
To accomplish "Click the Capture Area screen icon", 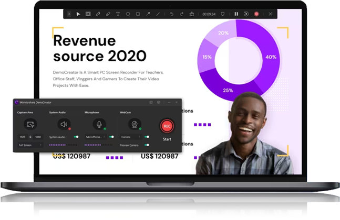I will (x=30, y=124).
